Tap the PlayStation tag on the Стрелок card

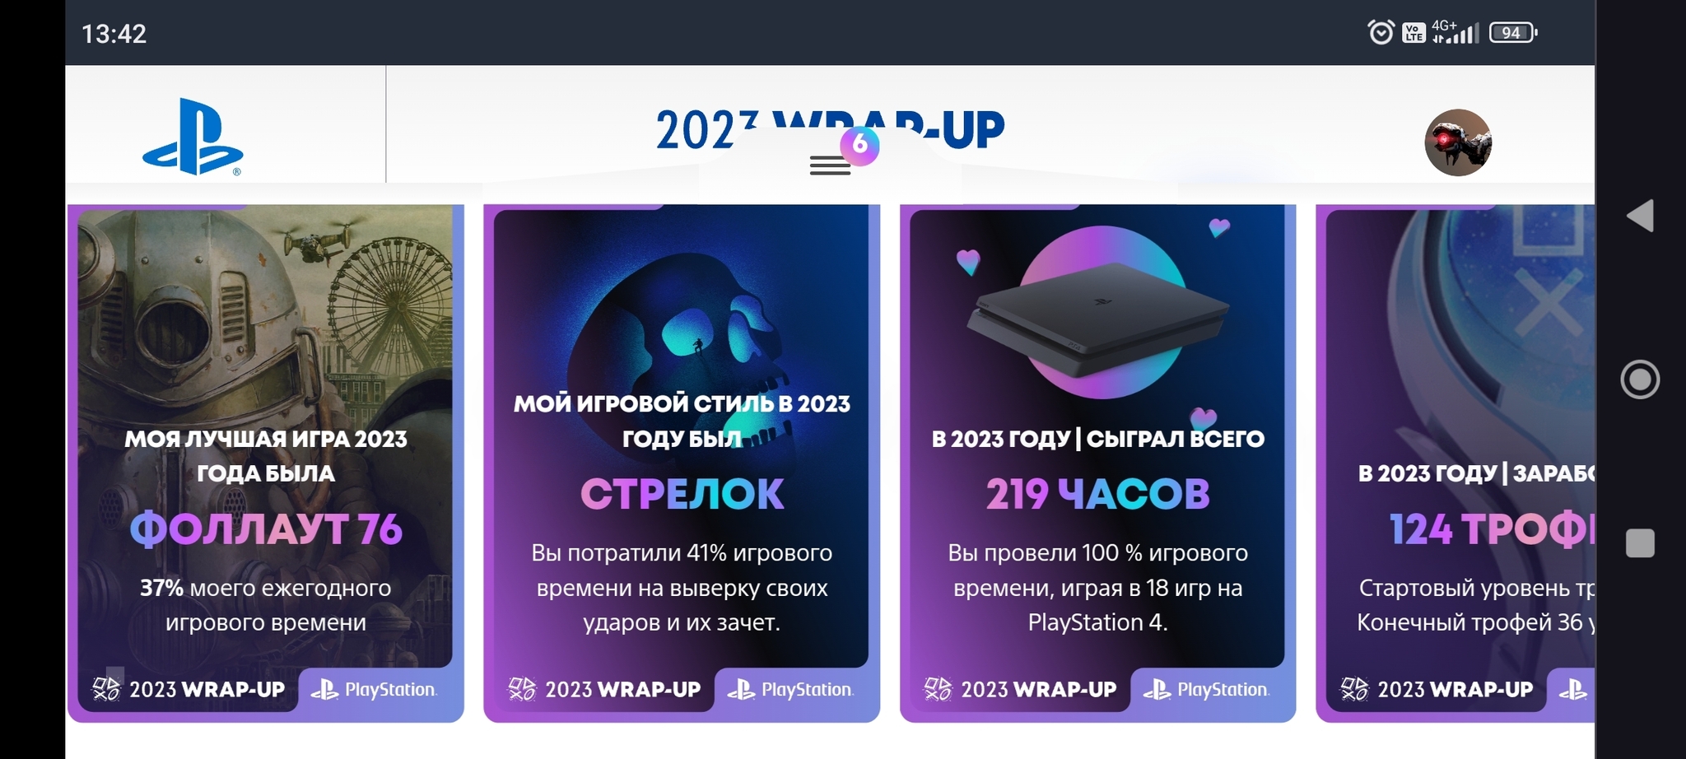(790, 690)
